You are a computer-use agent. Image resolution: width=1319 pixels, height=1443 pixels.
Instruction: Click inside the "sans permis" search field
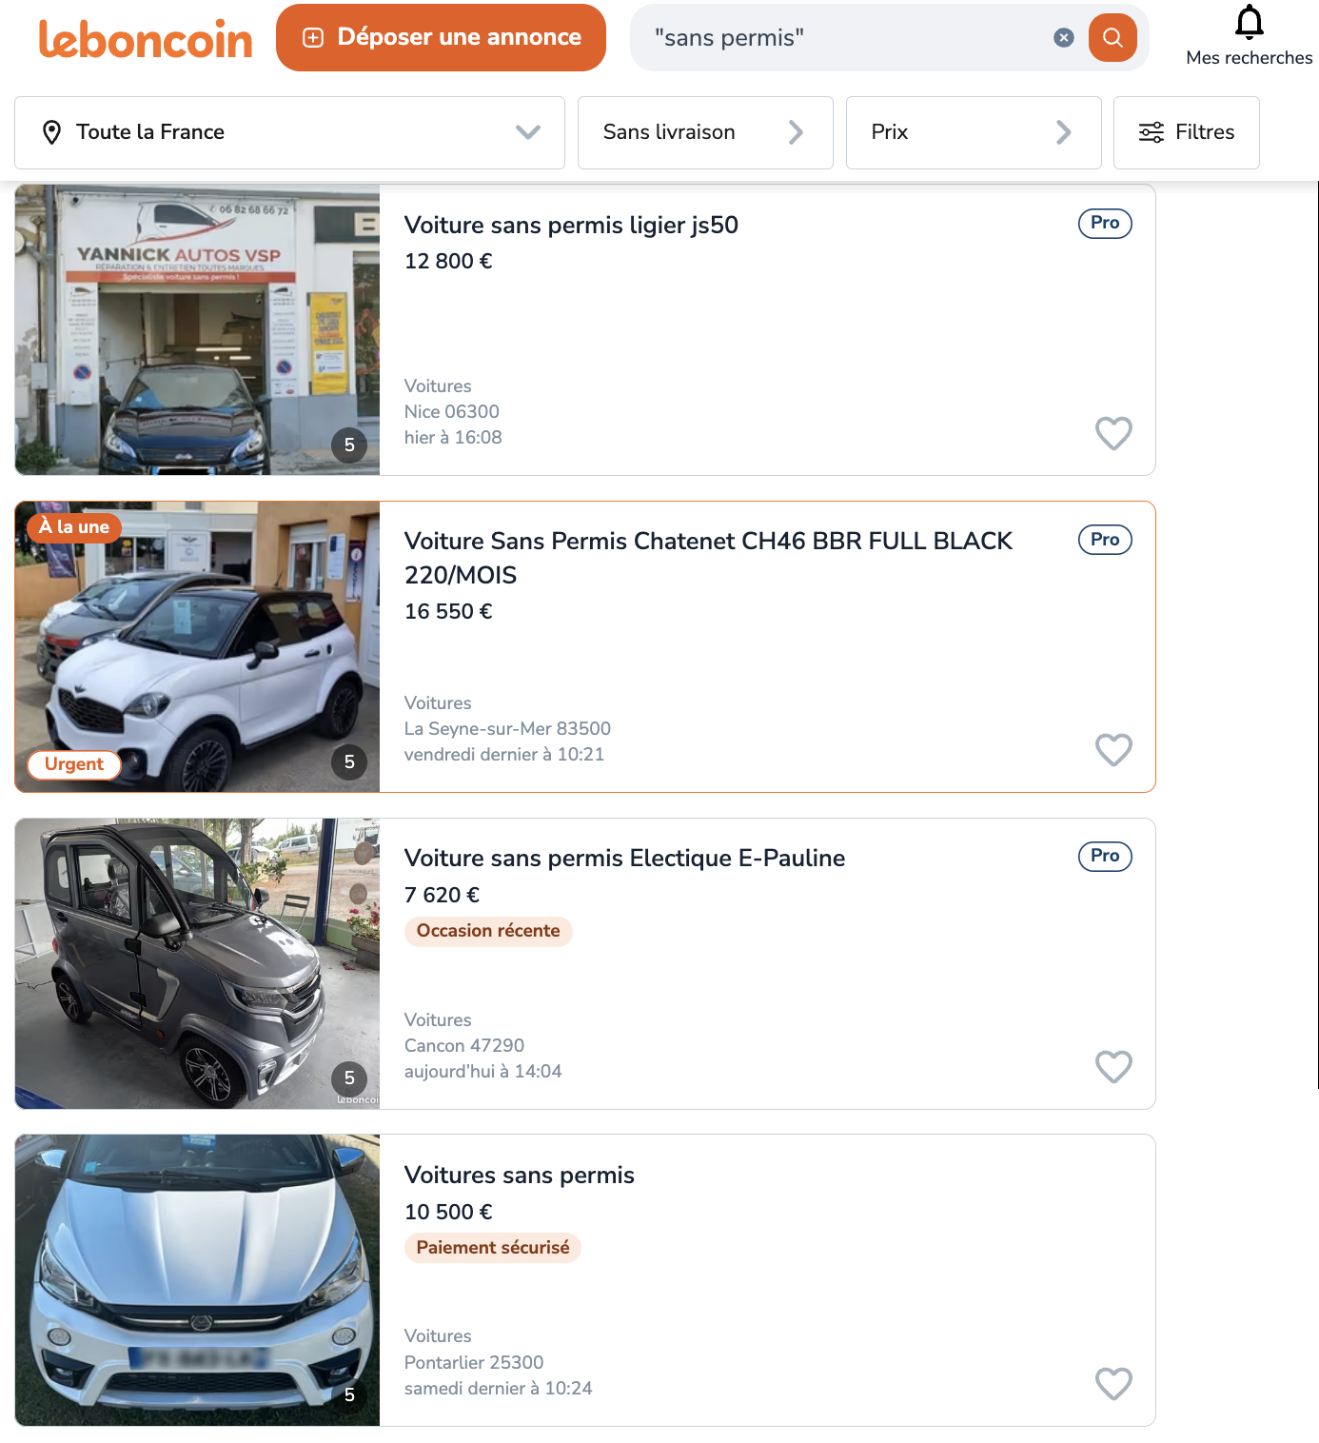(x=847, y=38)
